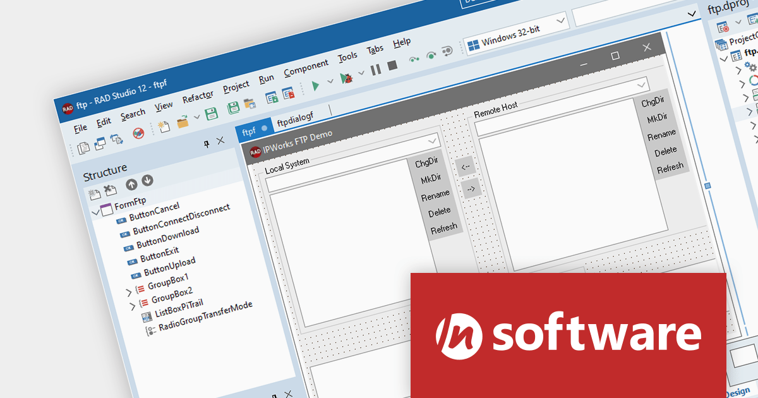Click the Save All toolbar icon
Screen dimensions: 758x398
pyautogui.click(x=233, y=107)
